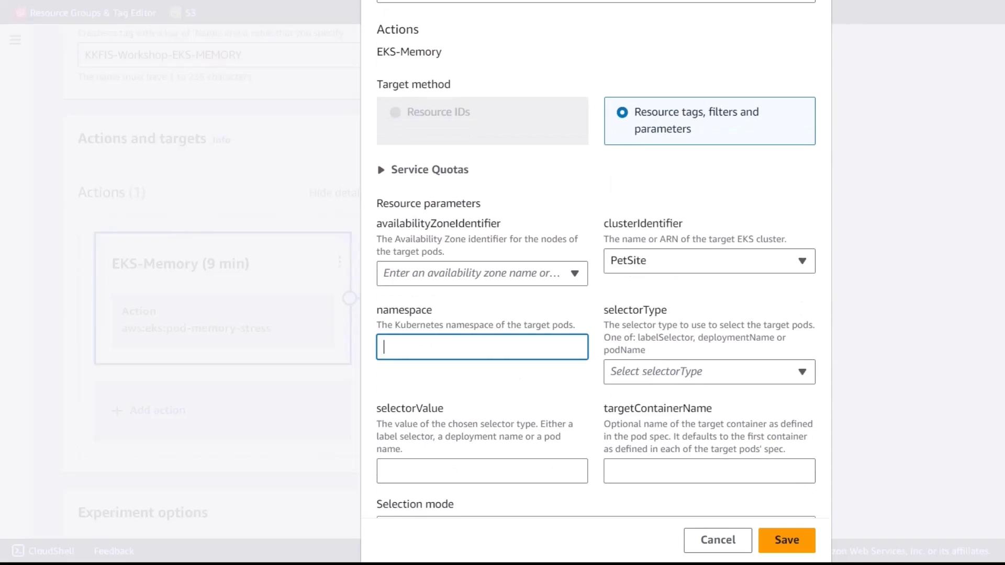
Task: Click the Cancel button
Action: [x=717, y=540]
